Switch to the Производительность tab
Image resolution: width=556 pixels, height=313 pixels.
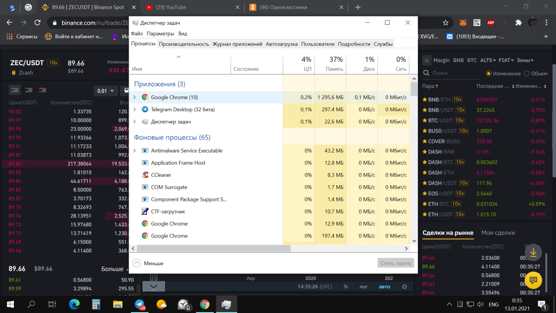184,44
